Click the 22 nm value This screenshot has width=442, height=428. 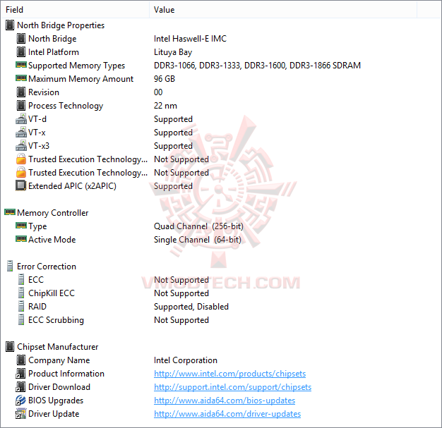tap(165, 106)
